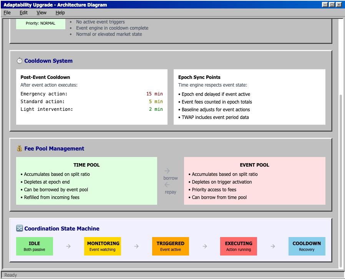The width and height of the screenshot is (345, 279).
Task: Click the money bag Fee Pool icon
Action: click(x=20, y=149)
